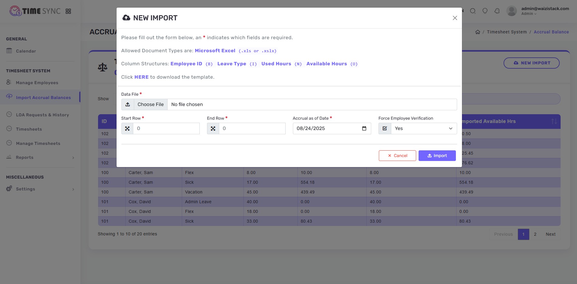Click Choose File button

pos(151,104)
